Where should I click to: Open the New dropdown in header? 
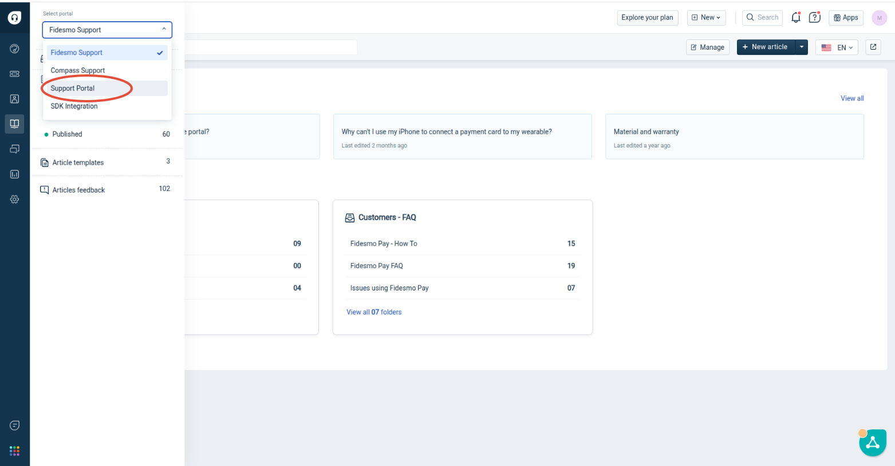707,18
